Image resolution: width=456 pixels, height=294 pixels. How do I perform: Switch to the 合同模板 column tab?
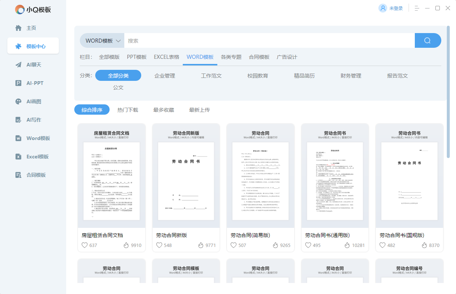(259, 57)
